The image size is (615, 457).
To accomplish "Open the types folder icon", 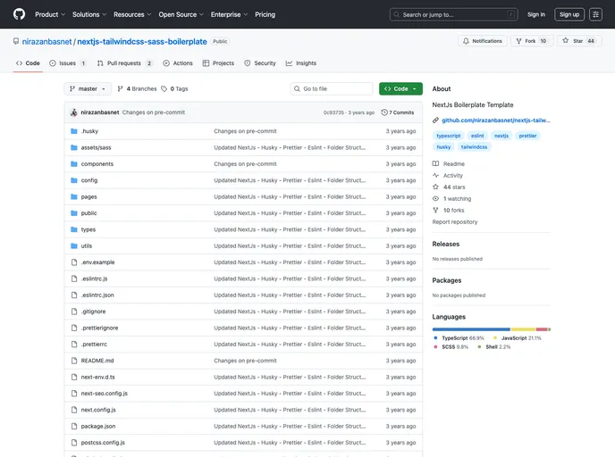I will pos(73,229).
